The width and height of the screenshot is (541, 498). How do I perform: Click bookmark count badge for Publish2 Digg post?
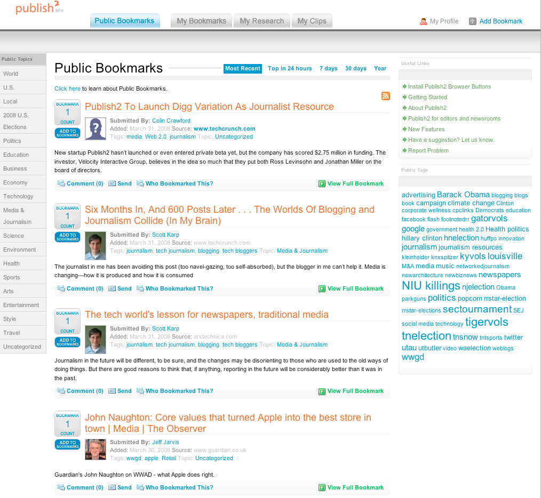pos(68,113)
